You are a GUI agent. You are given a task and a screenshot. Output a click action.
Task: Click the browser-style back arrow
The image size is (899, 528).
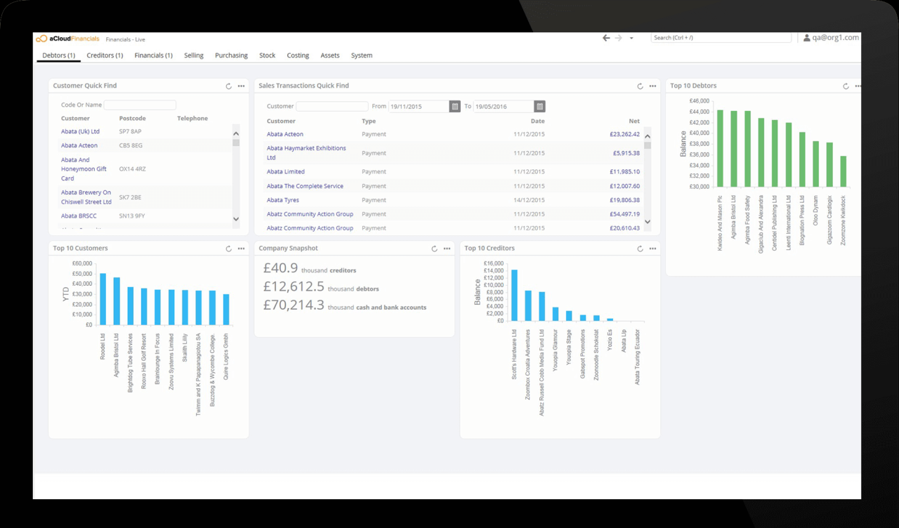pyautogui.click(x=606, y=38)
